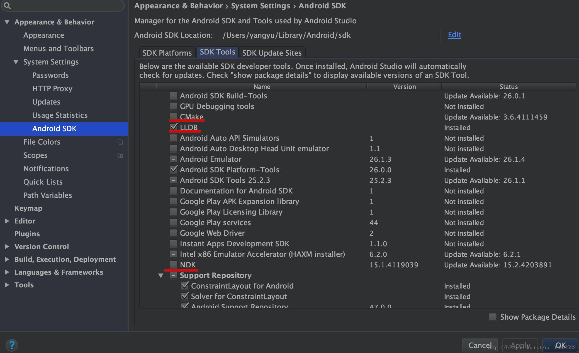Toggle the Support Repository checkbox
This screenshot has width=579, height=353.
173,275
